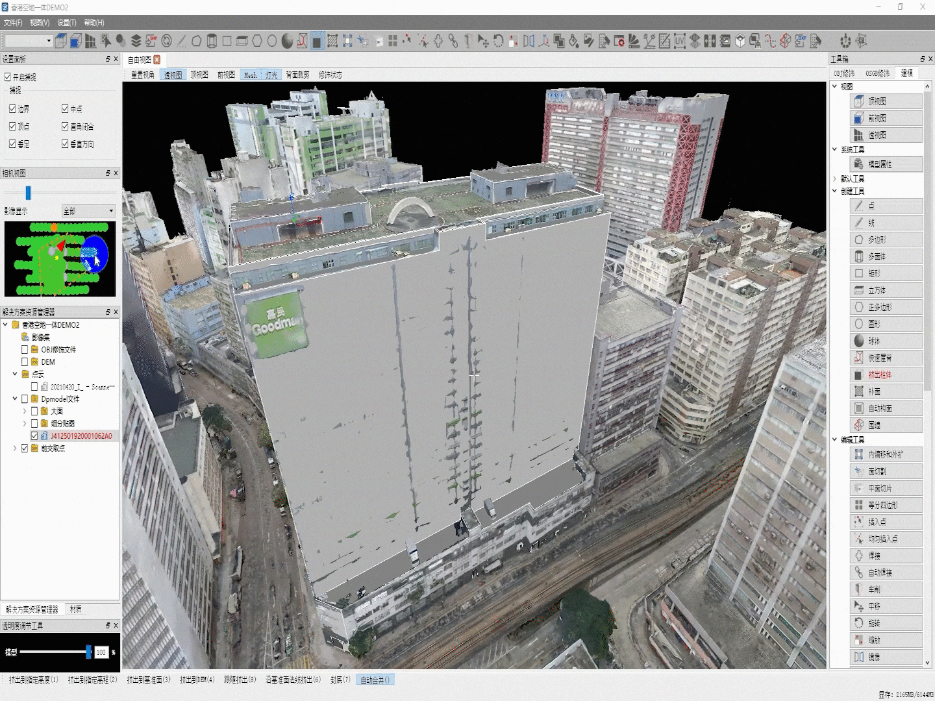Pick the 围墙 wall creation tool
The image size is (935, 701).
(886, 425)
